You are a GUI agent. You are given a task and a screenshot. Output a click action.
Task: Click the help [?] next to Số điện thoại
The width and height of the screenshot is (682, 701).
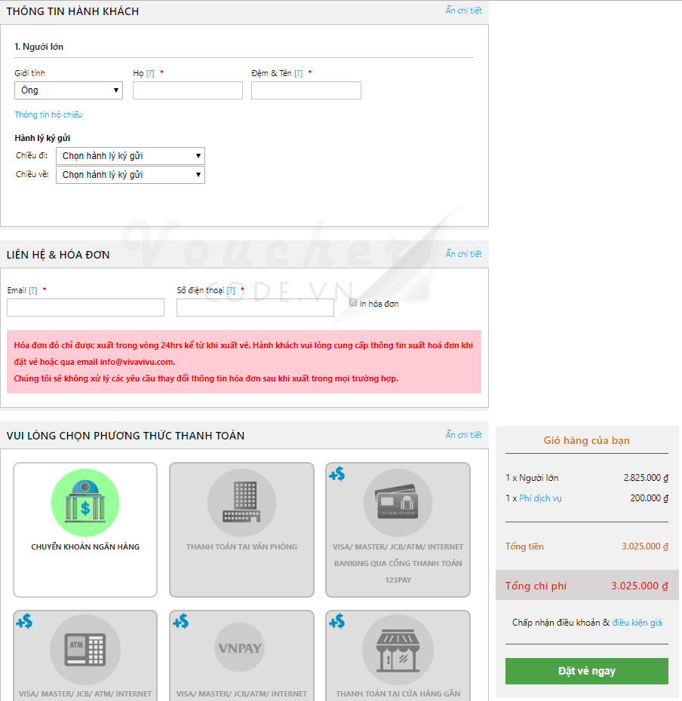coord(231,290)
